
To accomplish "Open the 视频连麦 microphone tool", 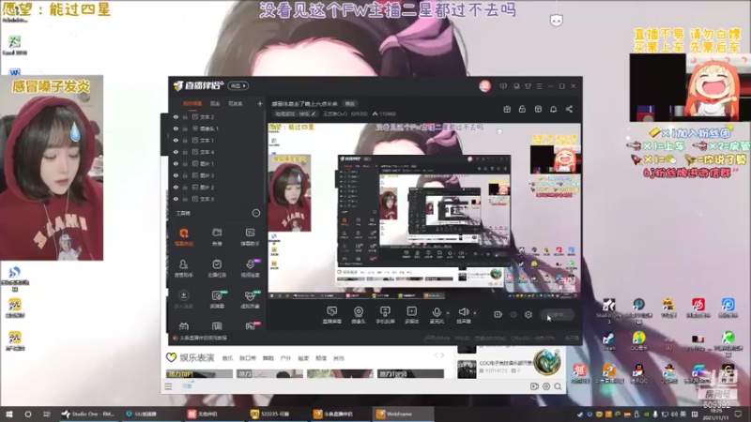I will (250, 268).
